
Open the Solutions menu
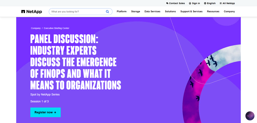170,12
